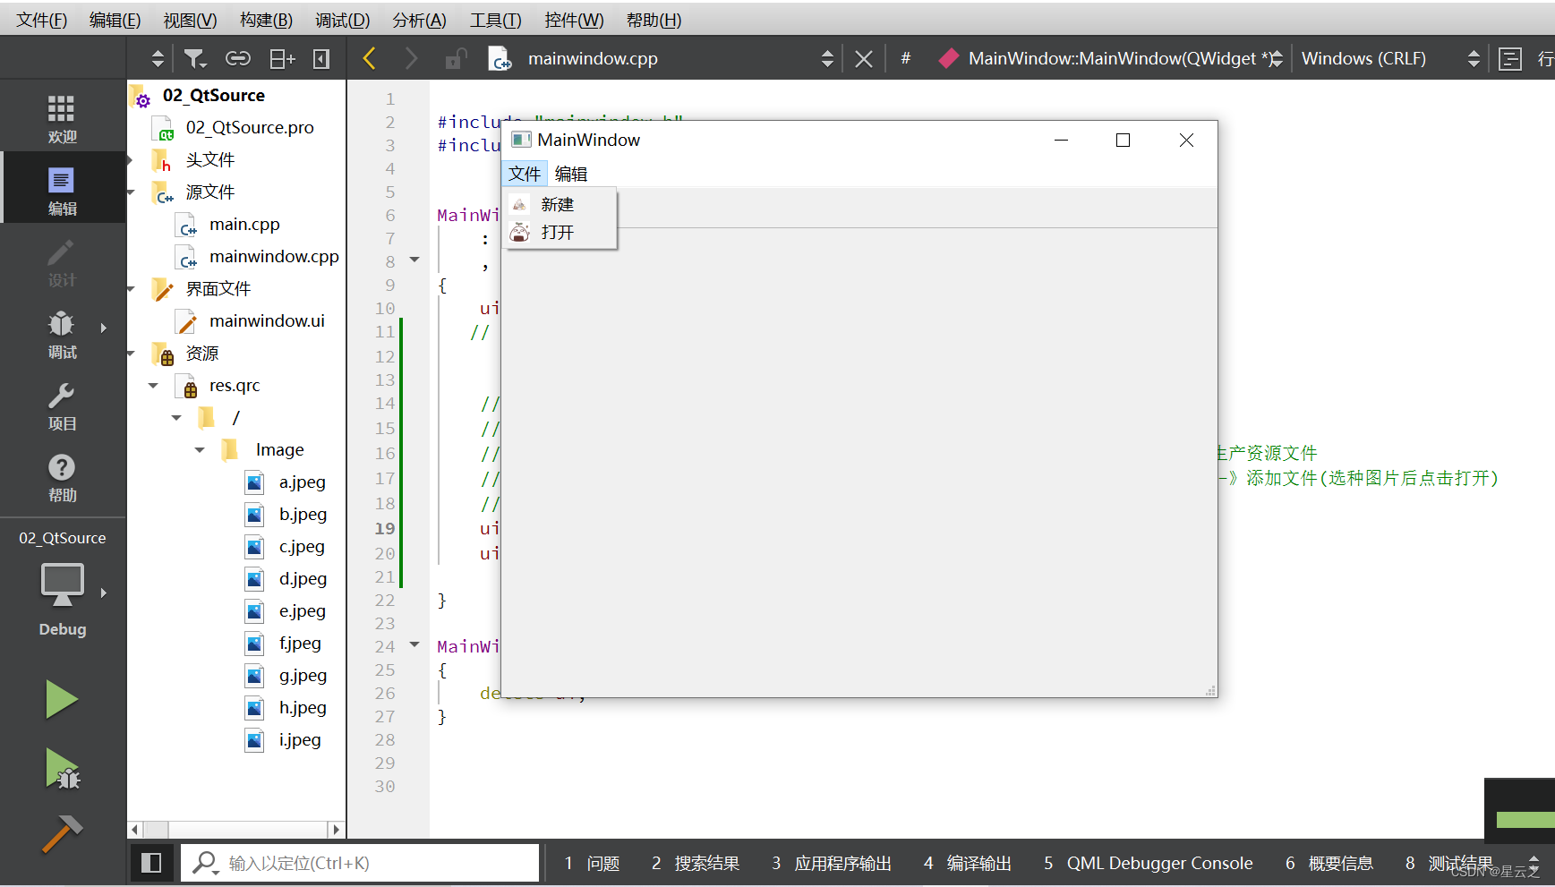The height and width of the screenshot is (887, 1555).
Task: Click the green Run button
Action: click(x=62, y=699)
